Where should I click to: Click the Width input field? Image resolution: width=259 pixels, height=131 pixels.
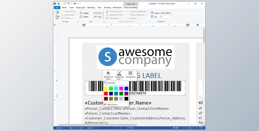click(96, 17)
